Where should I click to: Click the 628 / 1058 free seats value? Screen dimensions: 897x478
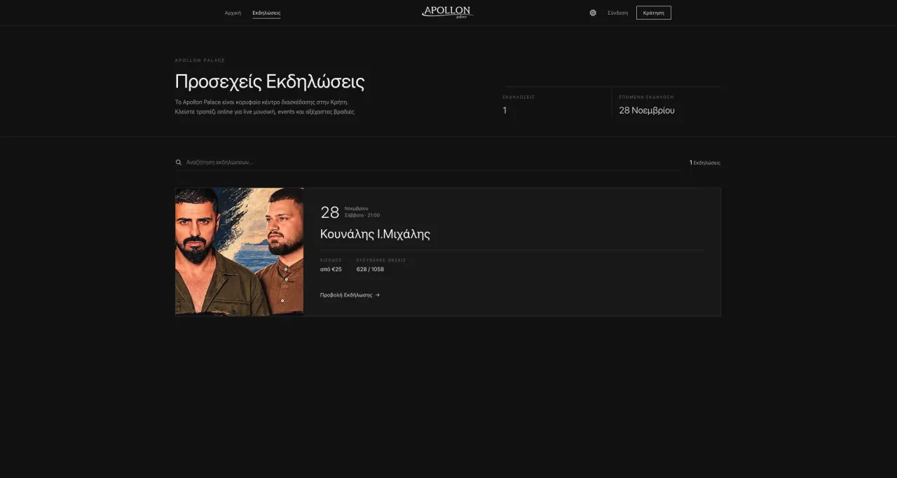pos(370,269)
